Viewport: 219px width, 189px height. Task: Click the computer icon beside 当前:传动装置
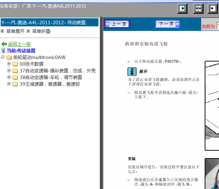click(x=3, y=50)
